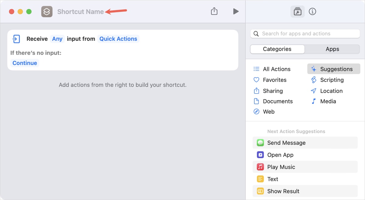Click the Open App action icon
Screen dimensions: 365x200
(x=260, y=155)
